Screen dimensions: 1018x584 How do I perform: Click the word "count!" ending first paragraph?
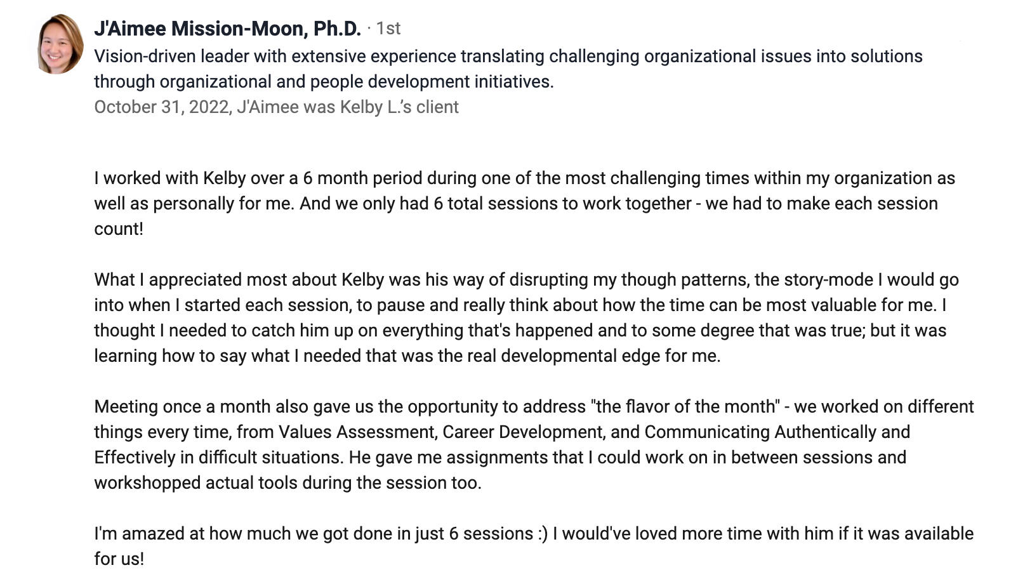click(119, 229)
